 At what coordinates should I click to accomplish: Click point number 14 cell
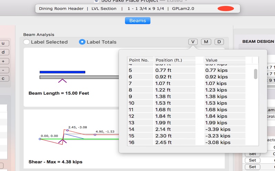pos(140,129)
